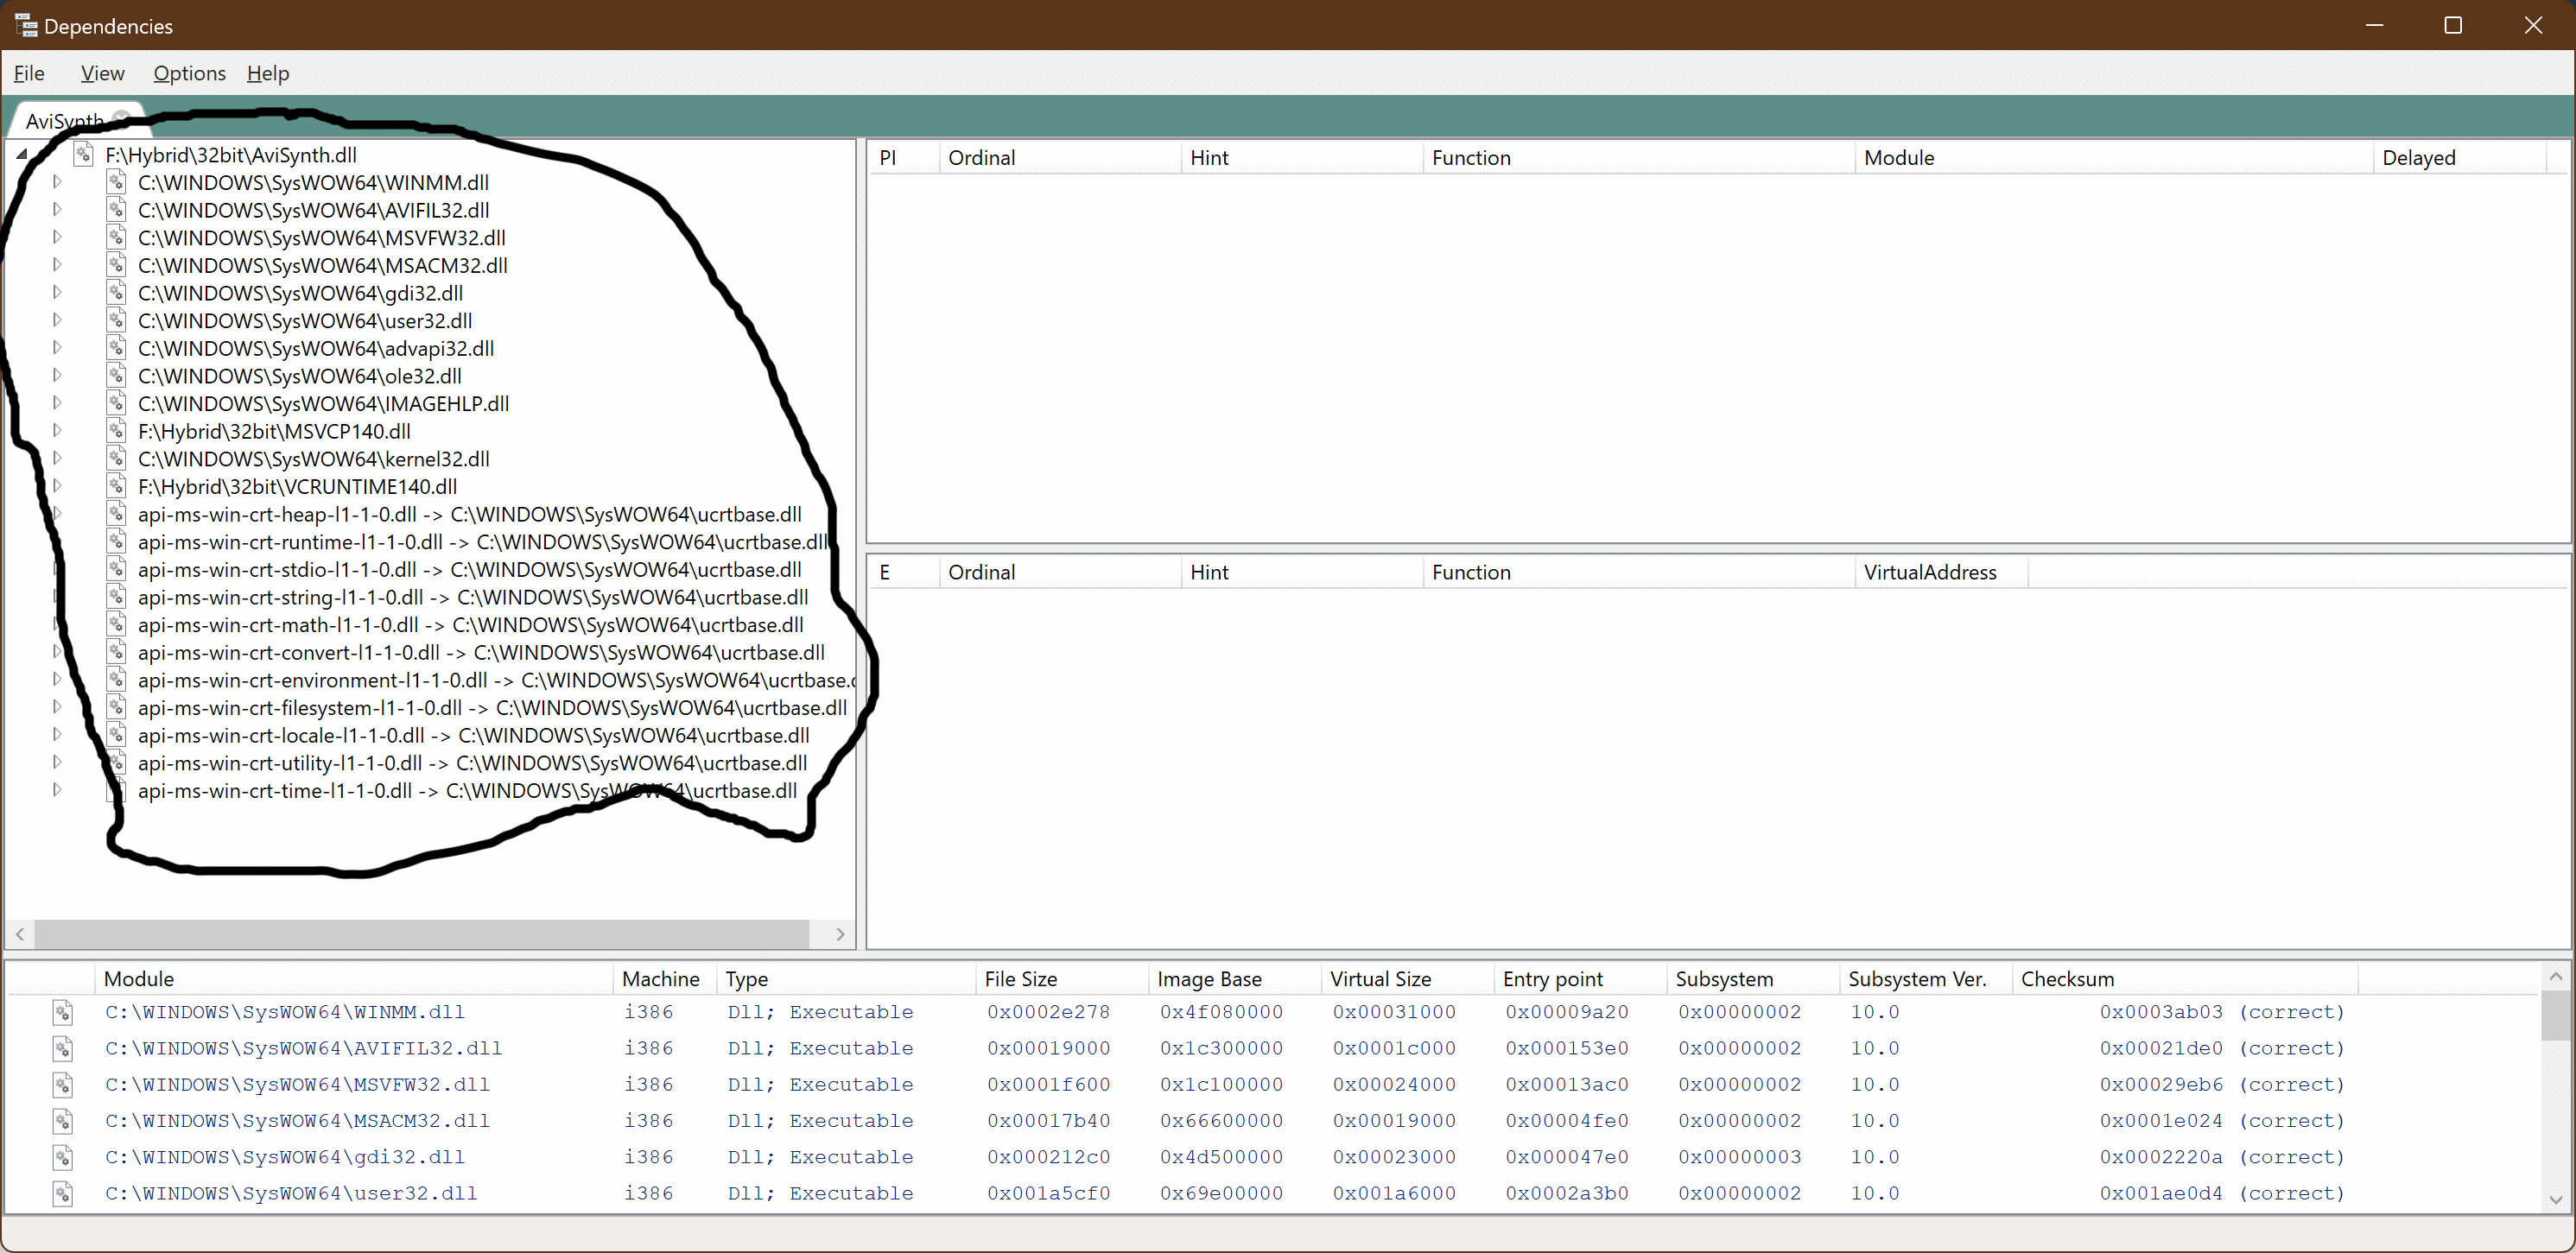Click MSACM32.dll icon in bottom module list

(x=63, y=1120)
